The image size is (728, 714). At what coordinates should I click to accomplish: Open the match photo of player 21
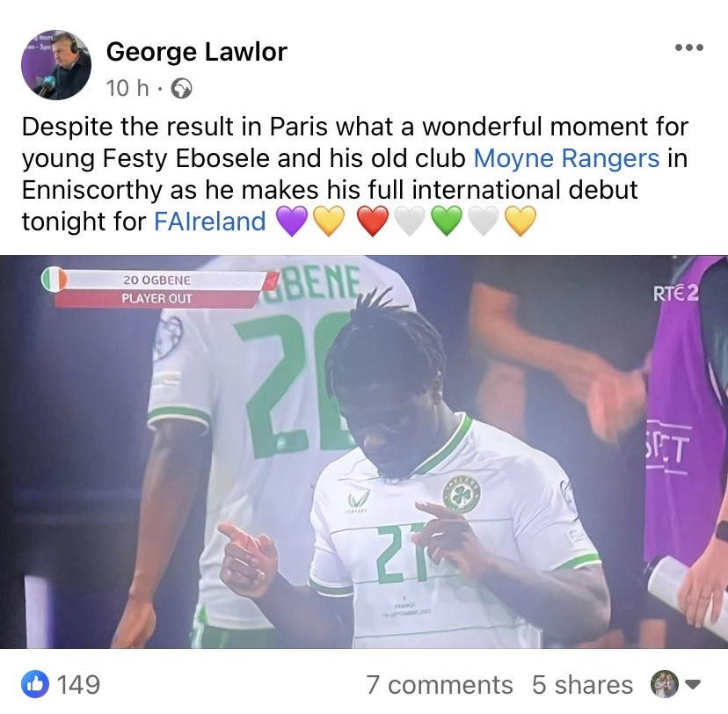point(364,452)
